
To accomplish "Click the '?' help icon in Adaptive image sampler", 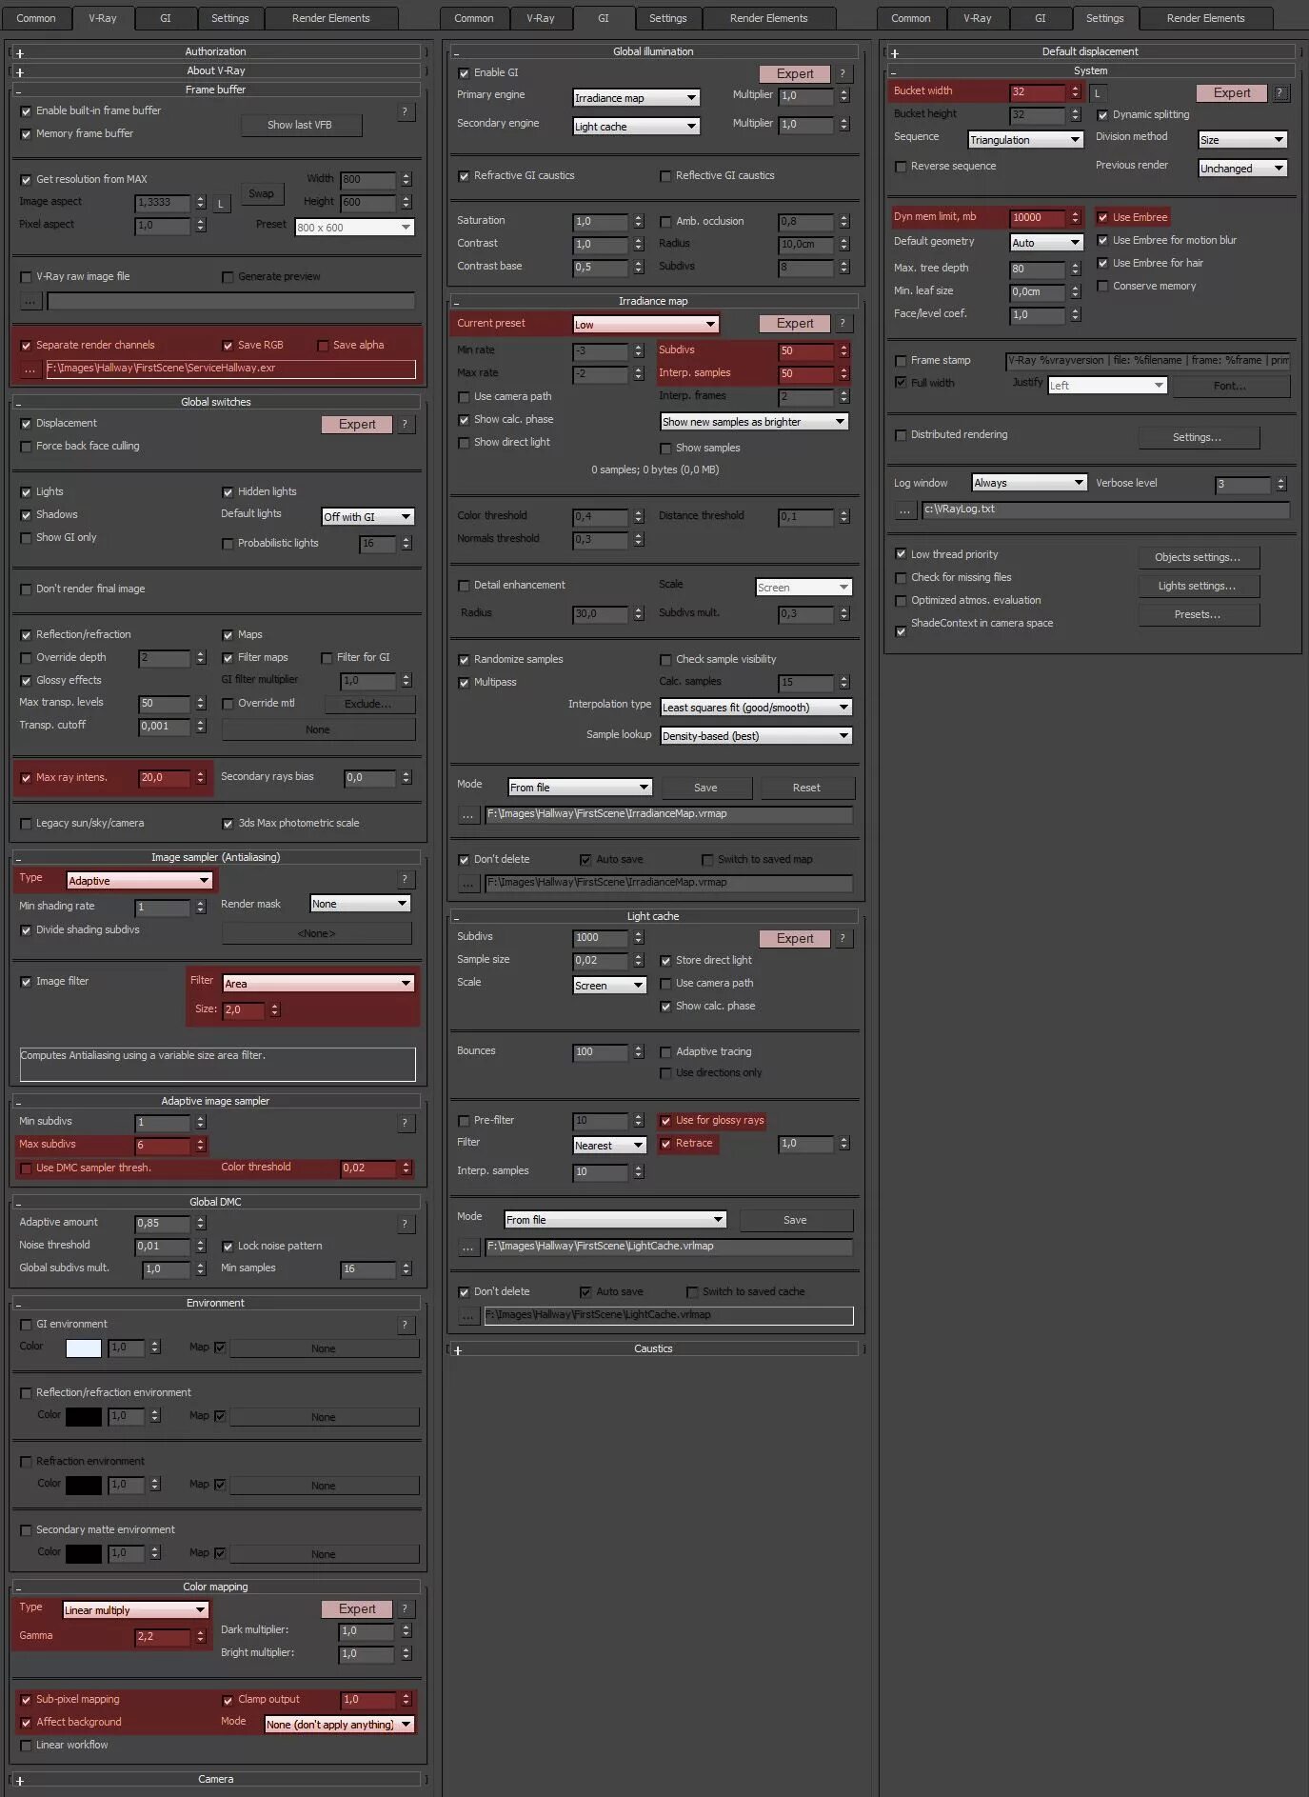I will pos(405,1123).
